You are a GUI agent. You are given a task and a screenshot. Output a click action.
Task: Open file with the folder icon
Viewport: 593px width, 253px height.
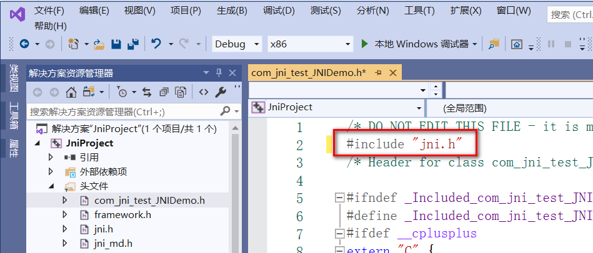point(99,44)
